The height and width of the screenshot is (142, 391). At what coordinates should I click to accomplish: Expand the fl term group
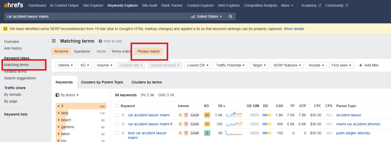coord(59,106)
